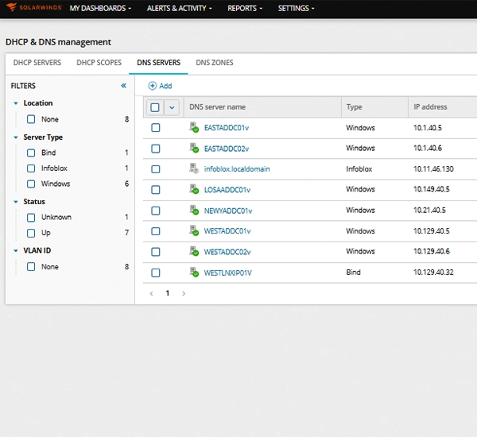Sort by DNS server name column
Image resolution: width=477 pixels, height=437 pixels.
[x=217, y=107]
